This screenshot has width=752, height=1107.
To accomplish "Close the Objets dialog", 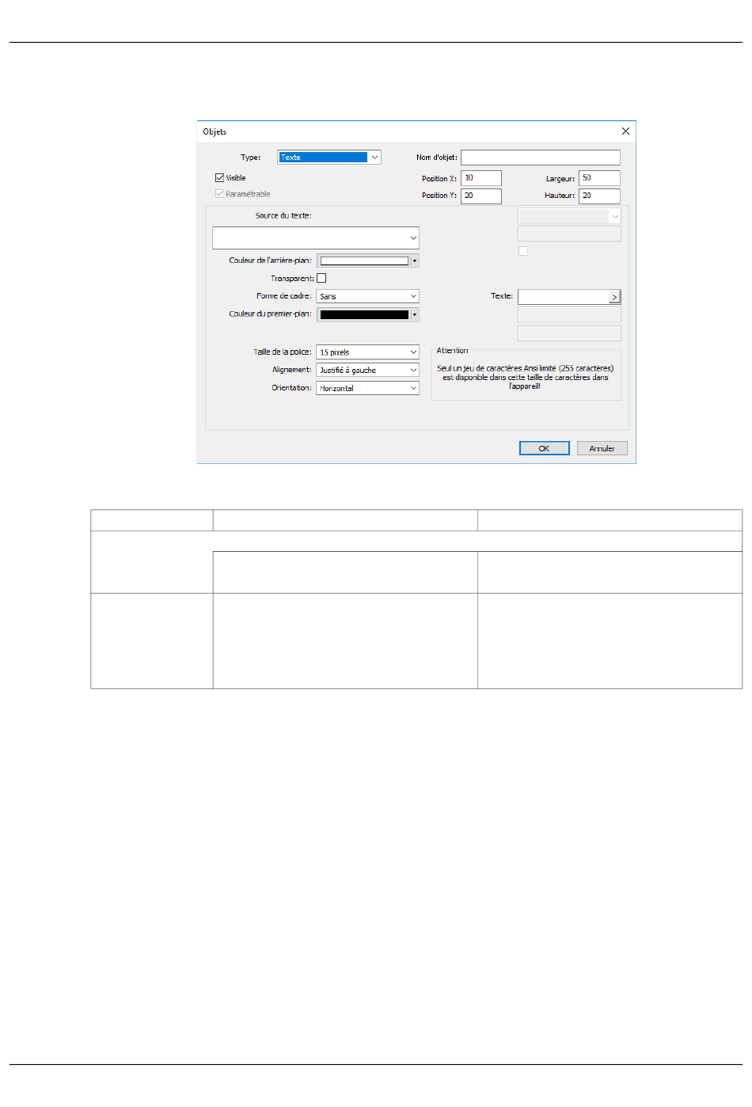I will click(625, 131).
